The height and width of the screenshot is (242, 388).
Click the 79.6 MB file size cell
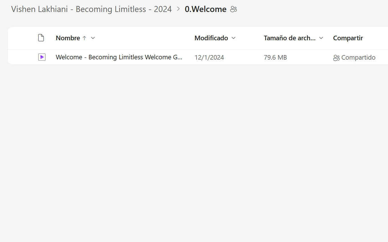click(x=275, y=57)
